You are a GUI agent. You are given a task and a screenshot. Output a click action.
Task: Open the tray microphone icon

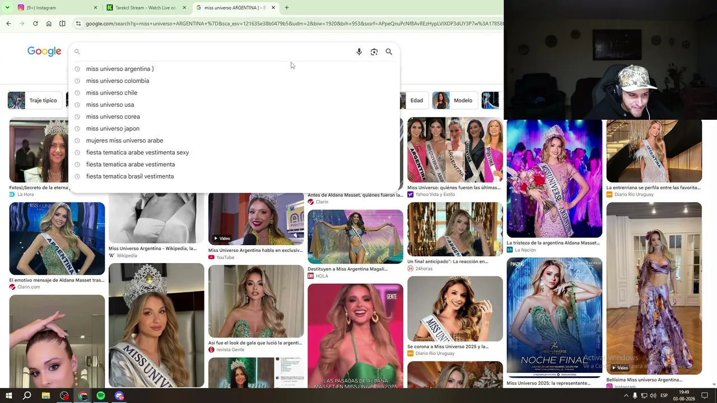[635, 396]
